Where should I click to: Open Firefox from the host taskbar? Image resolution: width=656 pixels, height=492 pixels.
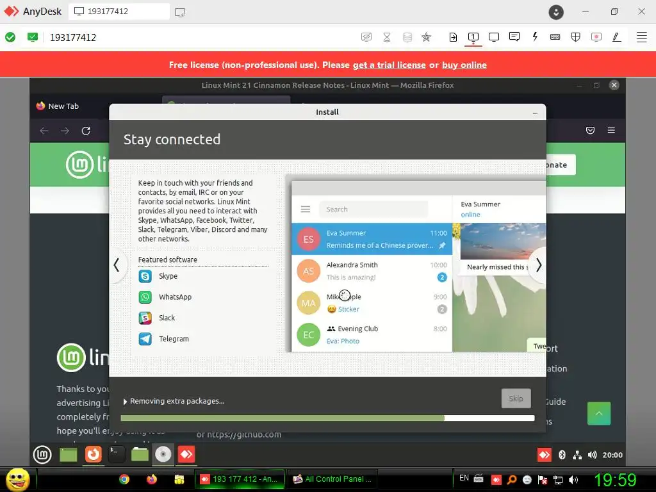click(151, 479)
